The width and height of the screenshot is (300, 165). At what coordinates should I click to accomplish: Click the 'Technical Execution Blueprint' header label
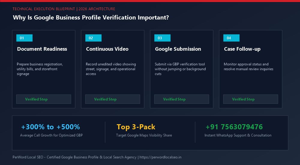(44, 9)
